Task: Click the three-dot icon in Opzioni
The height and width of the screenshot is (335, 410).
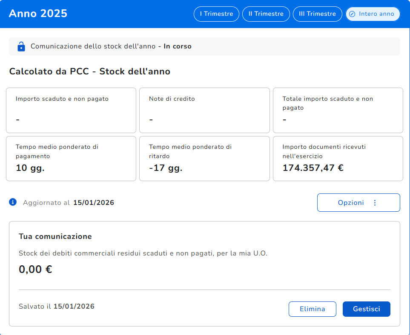Action: [375, 203]
